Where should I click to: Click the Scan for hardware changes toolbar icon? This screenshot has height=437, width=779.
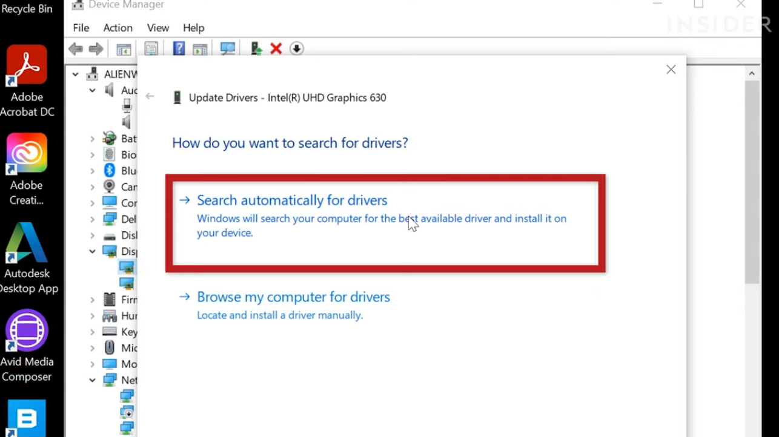228,48
